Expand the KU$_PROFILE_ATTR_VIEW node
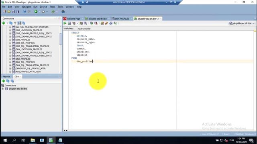 click(x=10, y=72)
